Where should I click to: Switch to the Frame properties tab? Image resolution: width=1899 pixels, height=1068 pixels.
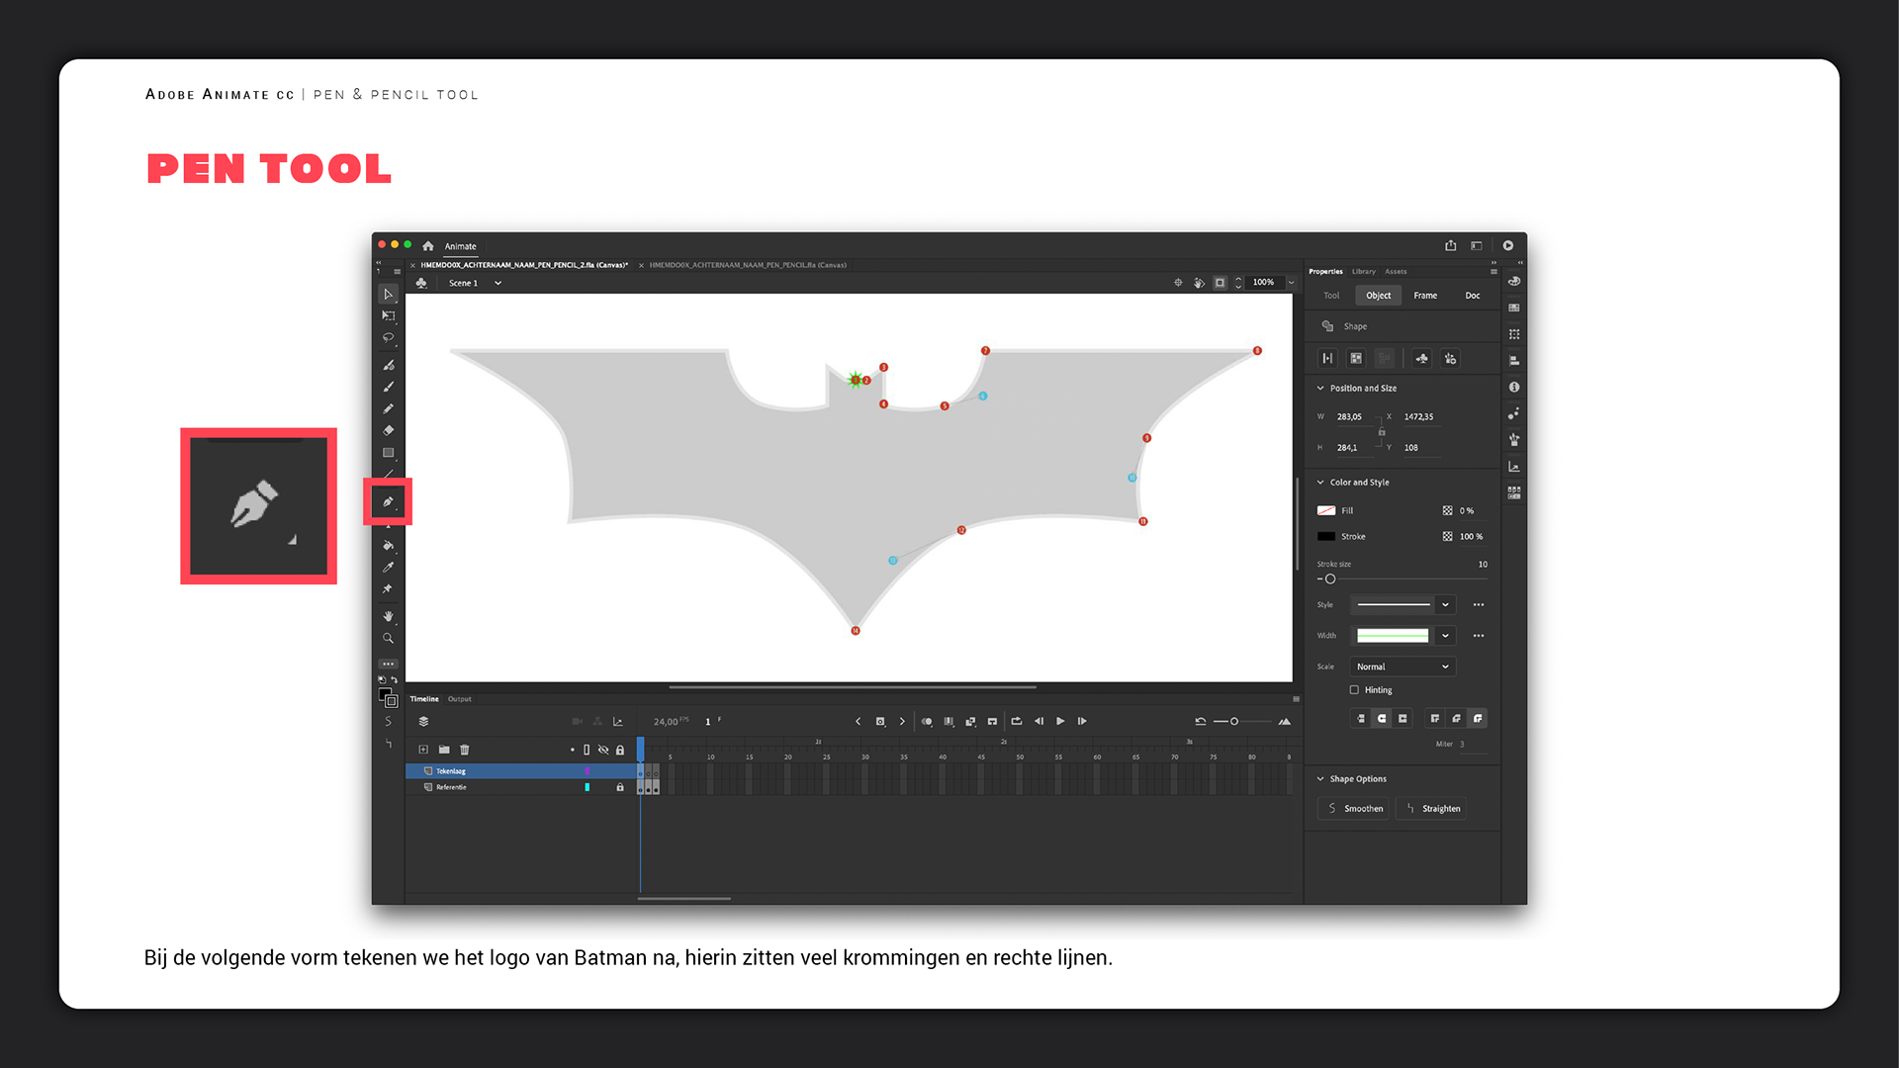(x=1425, y=296)
